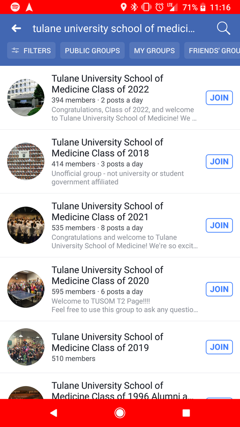Join the Class of 2019 group

219,347
